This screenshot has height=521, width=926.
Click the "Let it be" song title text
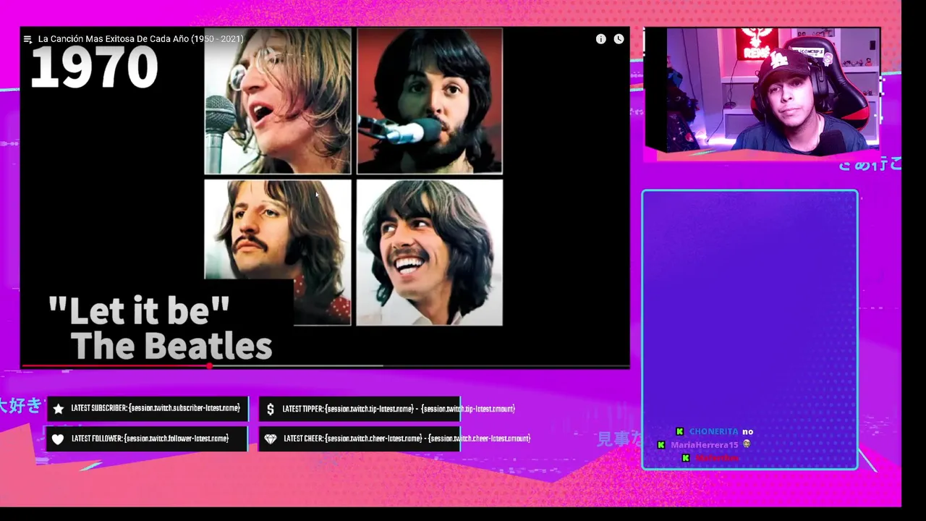[x=139, y=310]
